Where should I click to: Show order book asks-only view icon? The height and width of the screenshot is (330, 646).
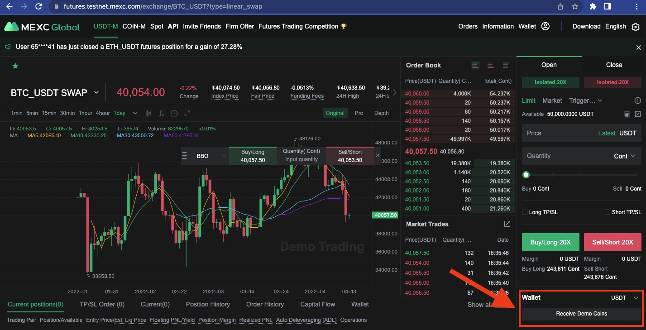pyautogui.click(x=490, y=65)
